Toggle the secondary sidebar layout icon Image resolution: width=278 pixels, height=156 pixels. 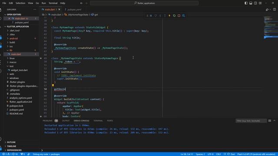(255, 3)
